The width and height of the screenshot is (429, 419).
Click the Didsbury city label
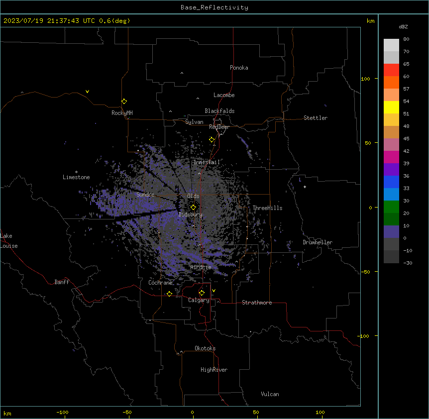[191, 214]
